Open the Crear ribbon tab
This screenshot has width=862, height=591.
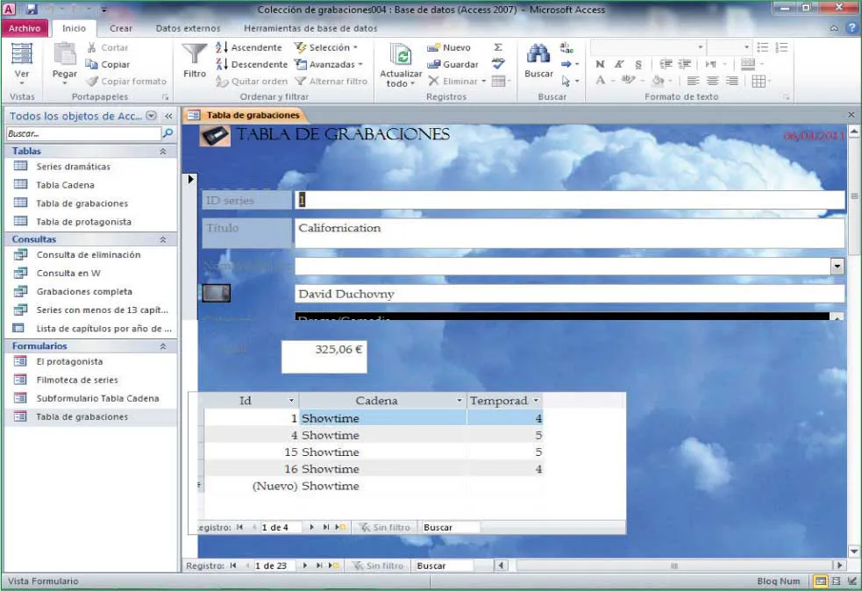[121, 28]
